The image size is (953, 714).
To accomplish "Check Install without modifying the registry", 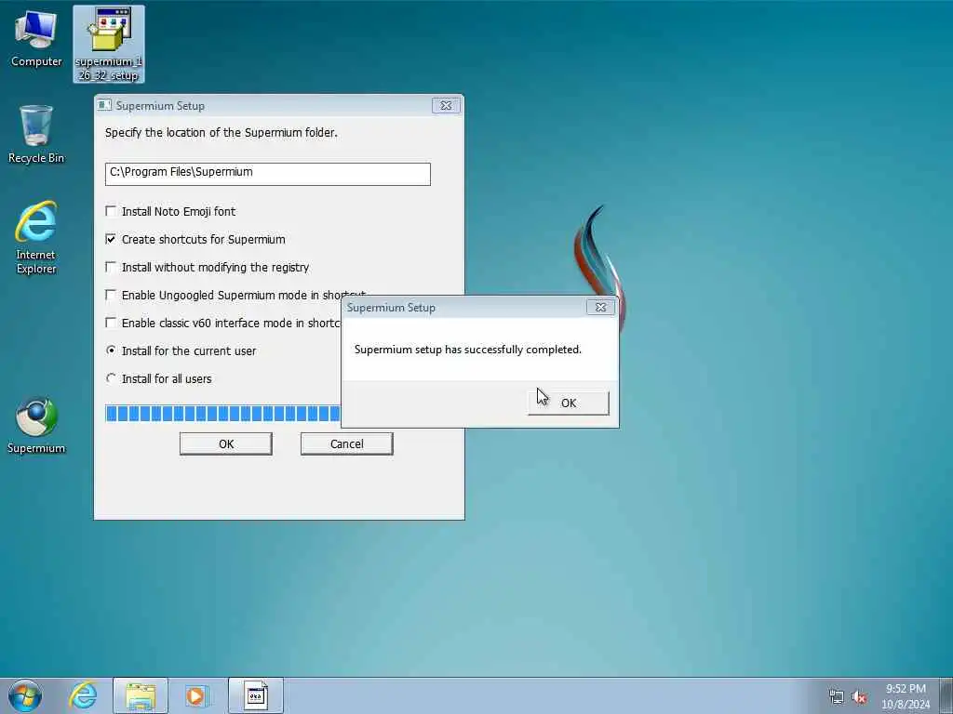I will point(111,267).
